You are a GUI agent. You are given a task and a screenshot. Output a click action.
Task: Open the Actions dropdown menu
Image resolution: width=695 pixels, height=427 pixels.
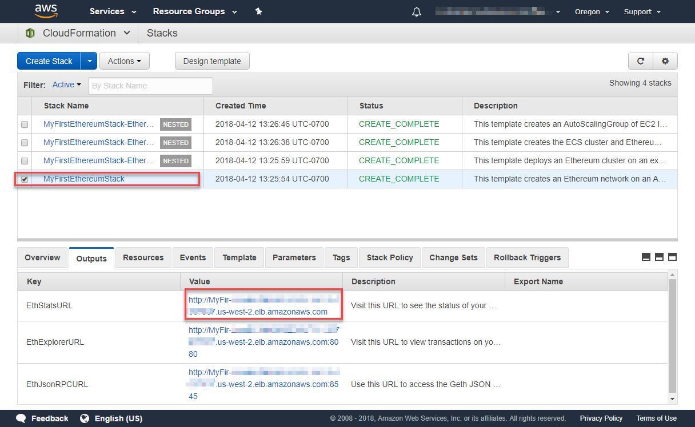(x=124, y=61)
